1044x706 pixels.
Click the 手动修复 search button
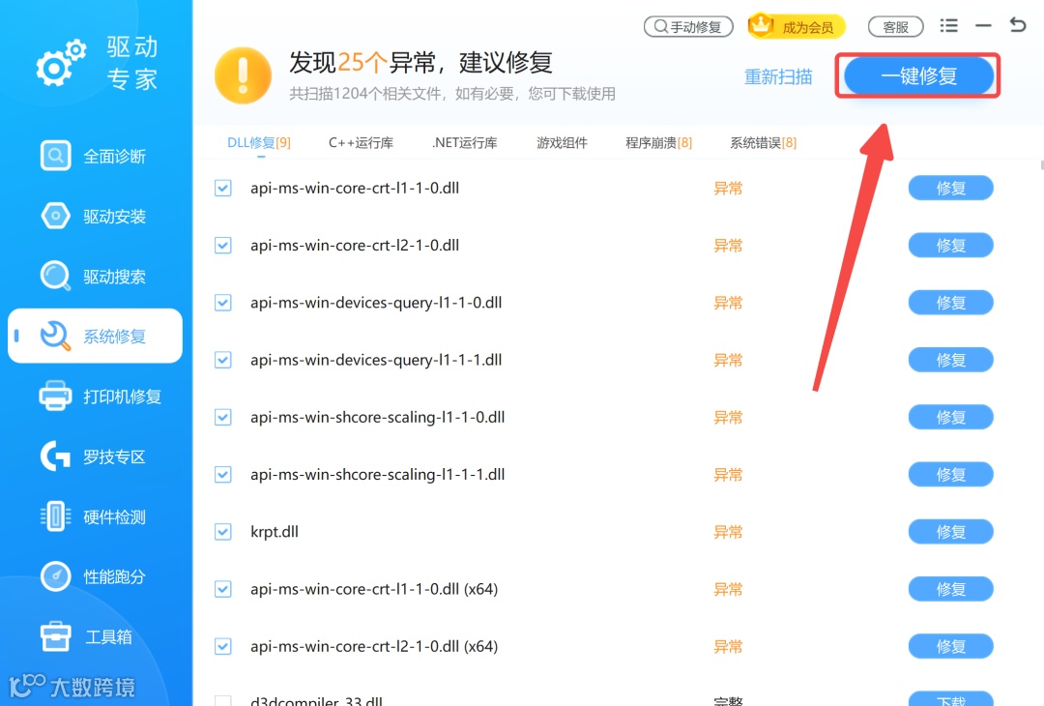(688, 27)
